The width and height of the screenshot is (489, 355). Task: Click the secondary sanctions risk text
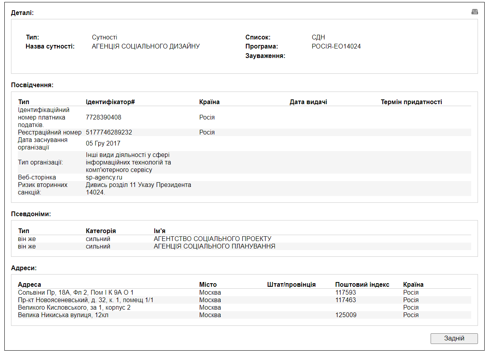click(138, 189)
